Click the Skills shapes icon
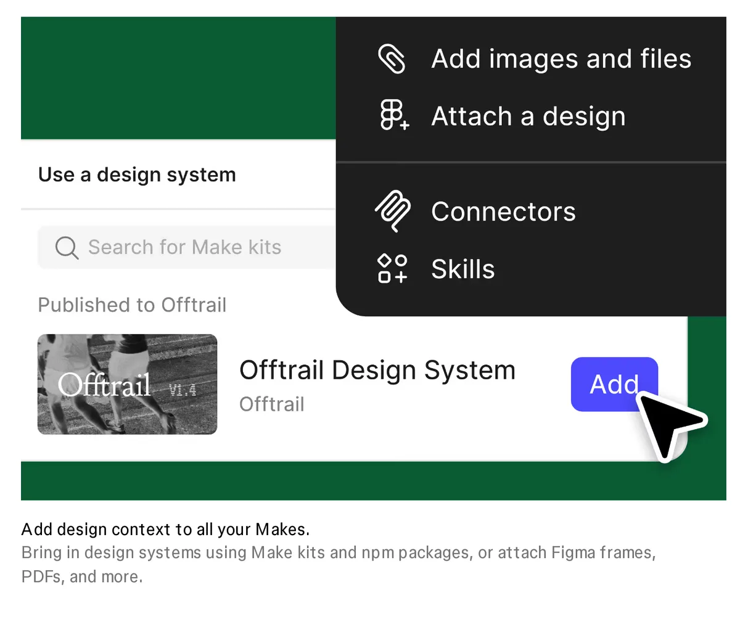The width and height of the screenshot is (740, 619). [393, 268]
